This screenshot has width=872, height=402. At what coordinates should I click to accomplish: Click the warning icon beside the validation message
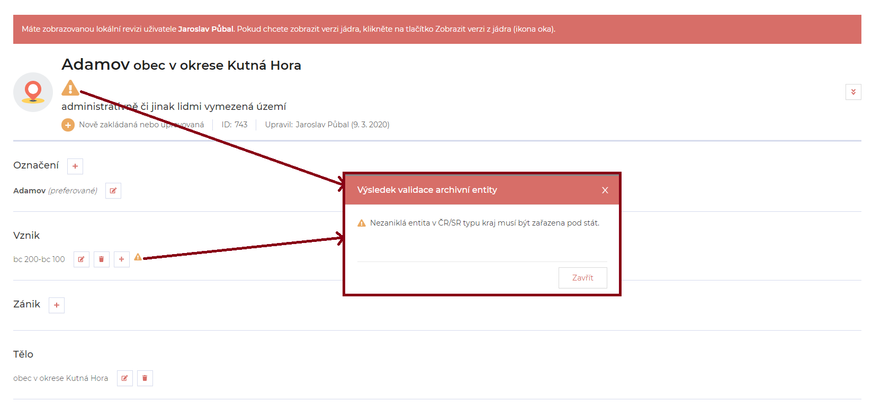point(362,223)
